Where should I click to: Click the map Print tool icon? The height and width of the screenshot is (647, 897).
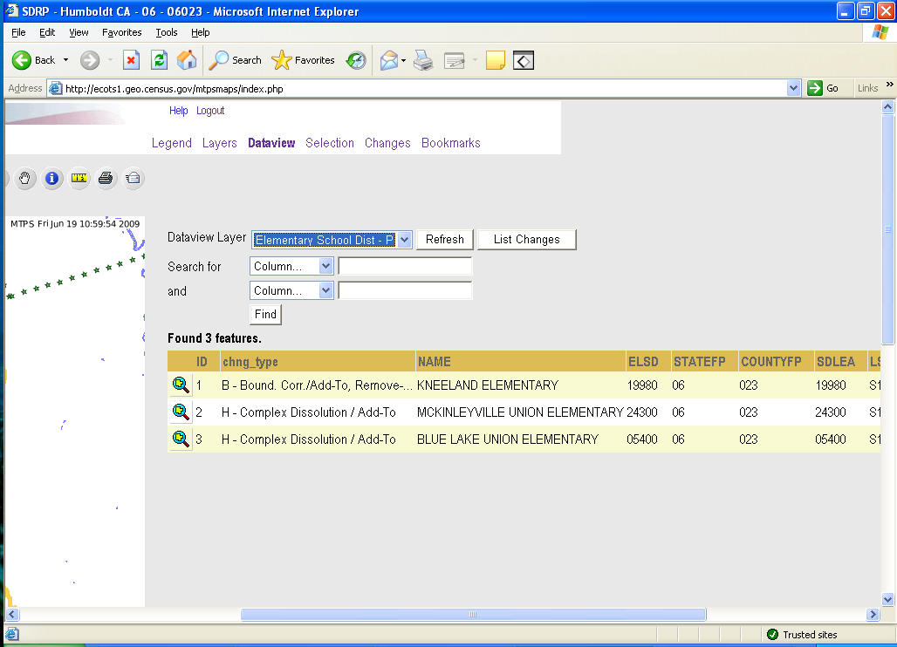[106, 179]
